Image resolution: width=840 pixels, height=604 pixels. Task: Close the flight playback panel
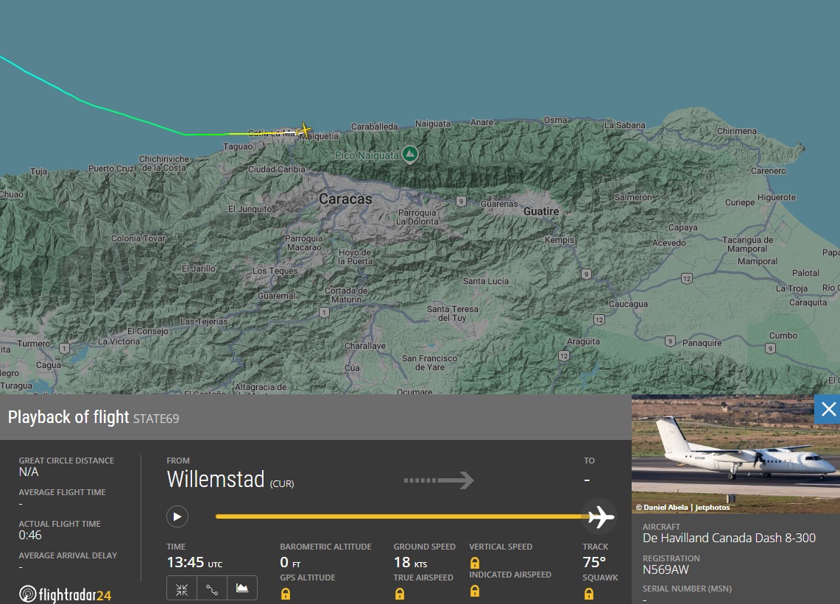coord(827,409)
